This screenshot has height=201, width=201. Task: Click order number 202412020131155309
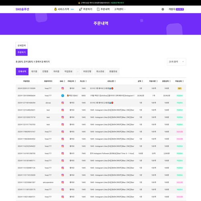[x=27, y=88]
